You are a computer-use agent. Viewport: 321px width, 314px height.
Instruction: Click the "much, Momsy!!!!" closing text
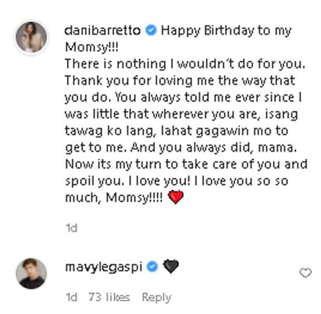[x=114, y=198]
